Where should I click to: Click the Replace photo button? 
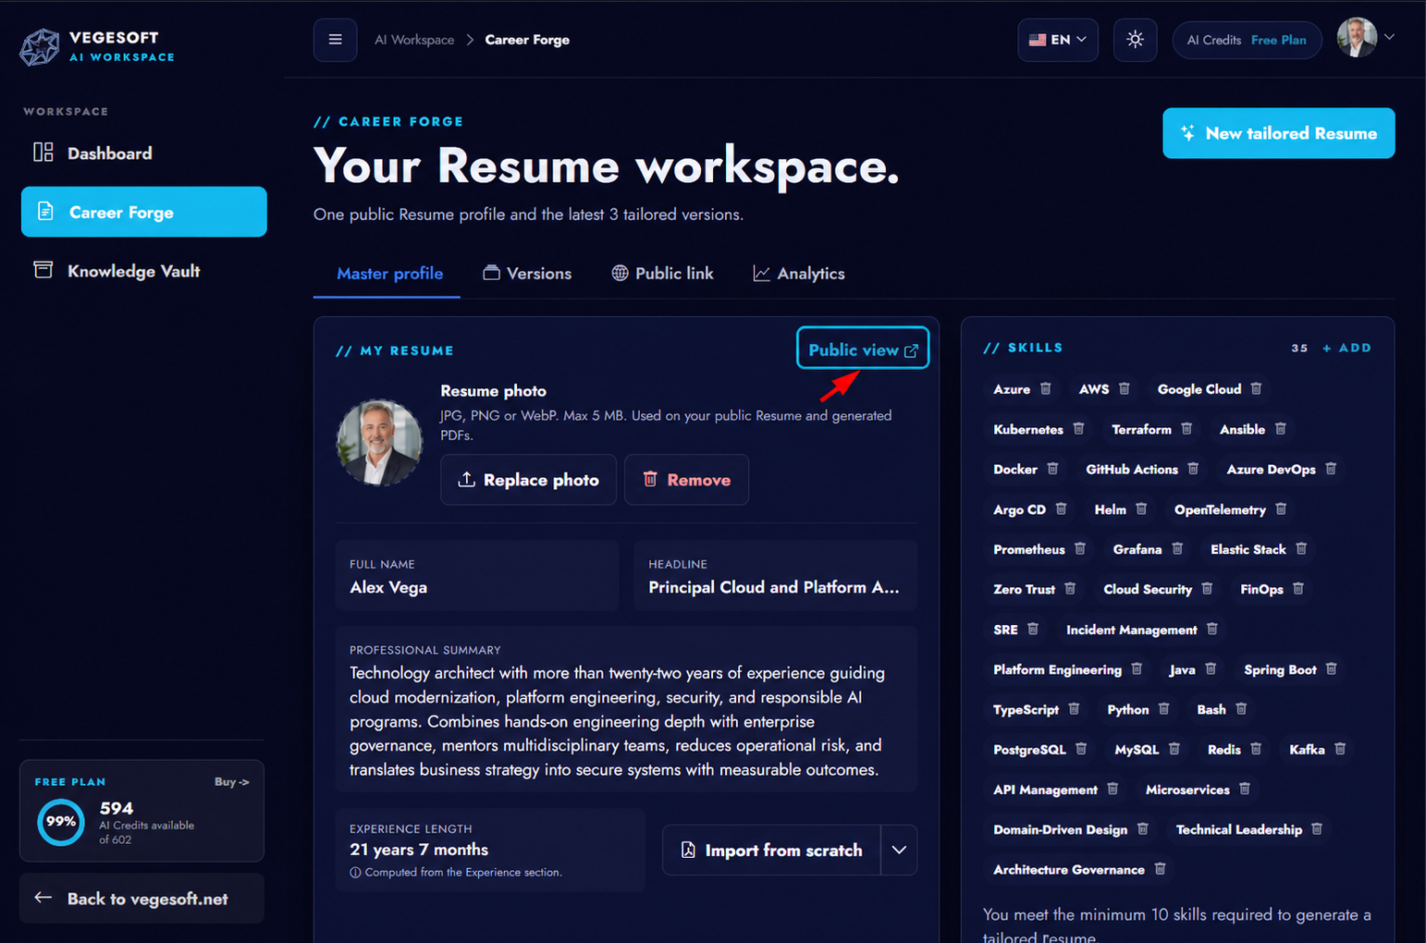tap(528, 480)
